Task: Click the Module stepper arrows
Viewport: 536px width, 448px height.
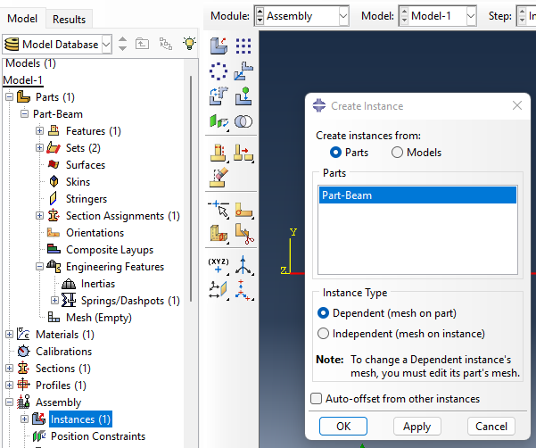Action: tap(260, 16)
